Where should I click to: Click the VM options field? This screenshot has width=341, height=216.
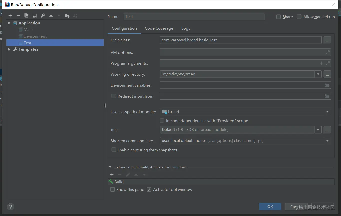click(245, 52)
